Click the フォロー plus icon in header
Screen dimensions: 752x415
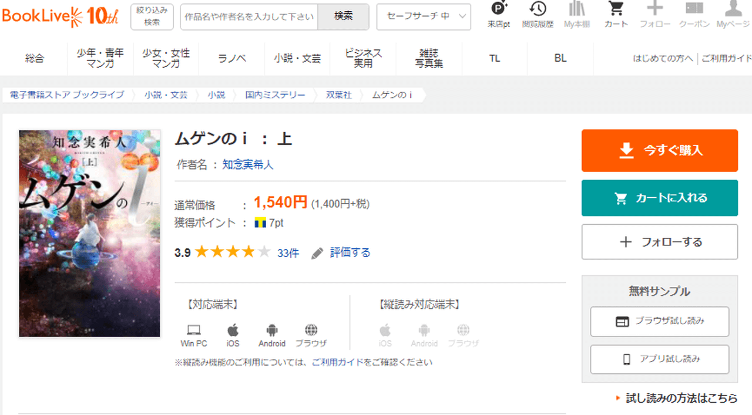(x=654, y=9)
